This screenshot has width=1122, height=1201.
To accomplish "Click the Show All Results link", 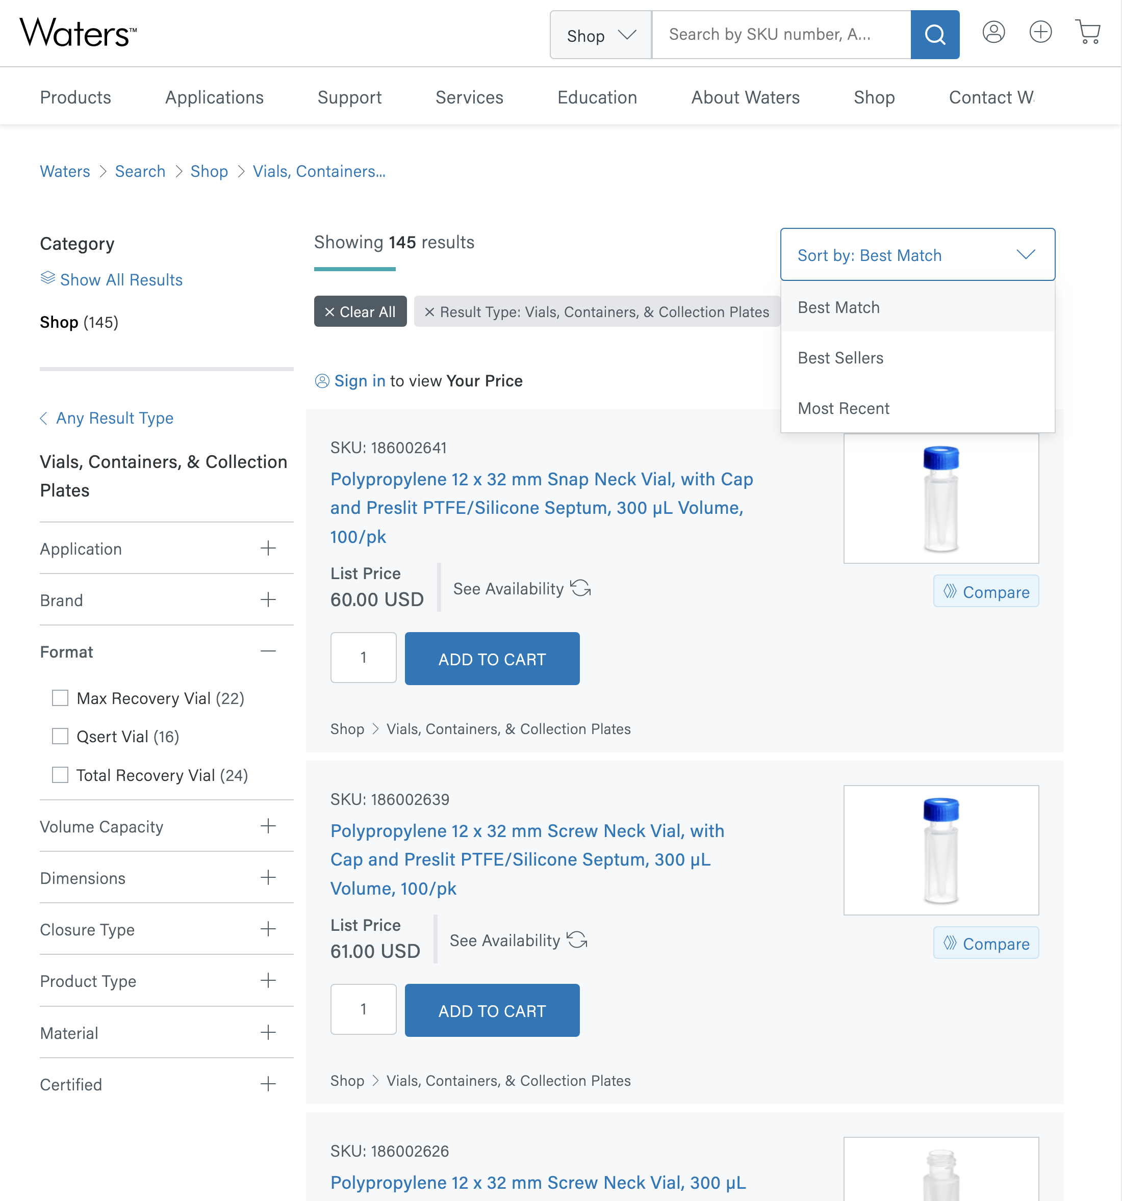I will 121,279.
